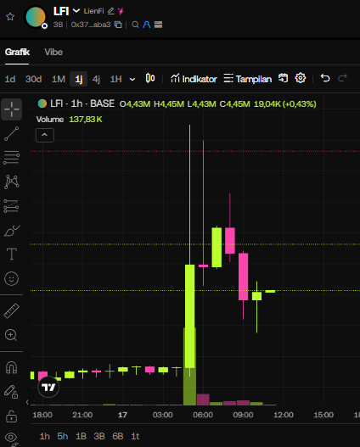Select the 4j timeframe
The image size is (360, 447).
pos(96,79)
